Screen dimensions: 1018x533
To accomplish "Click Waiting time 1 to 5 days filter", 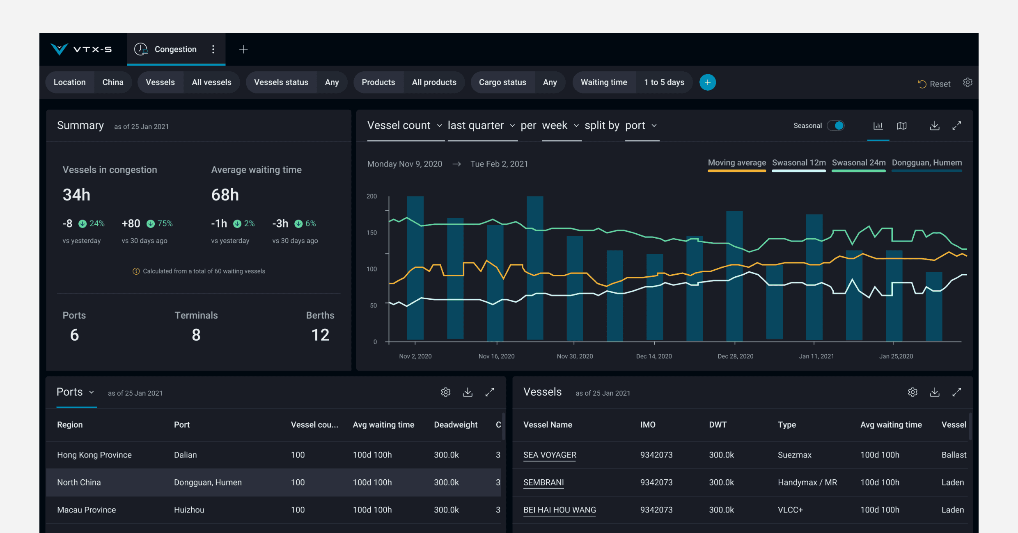I will pyautogui.click(x=664, y=82).
